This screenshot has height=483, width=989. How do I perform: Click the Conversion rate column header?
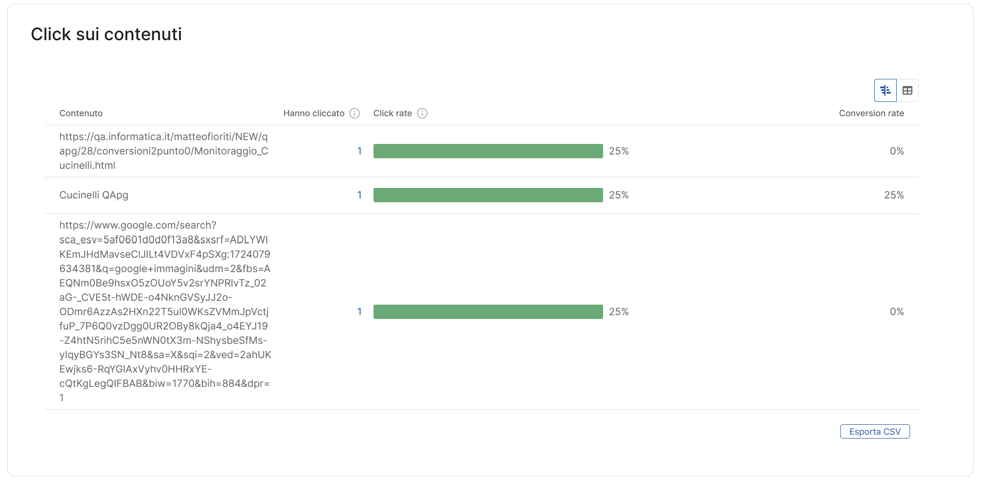tap(871, 113)
